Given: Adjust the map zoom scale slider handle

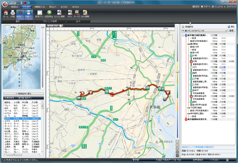Looking at the screenshot, I should click(x=177, y=72).
